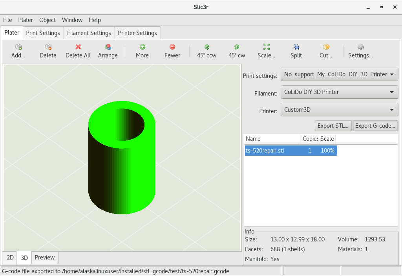The image size is (402, 276).
Task: Click the Export STL button
Action: [x=333, y=126]
